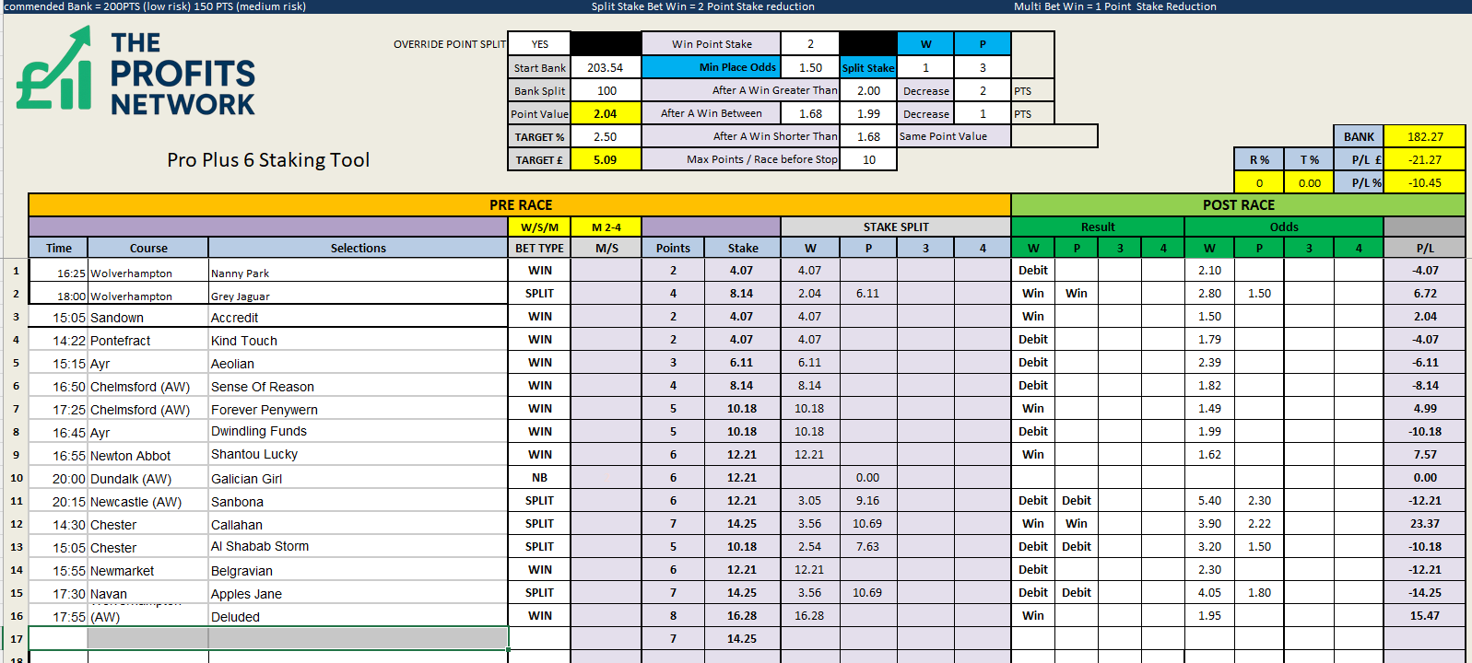Select the empty time cell in row 17
Image resolution: width=1472 pixels, height=663 pixels.
point(58,638)
